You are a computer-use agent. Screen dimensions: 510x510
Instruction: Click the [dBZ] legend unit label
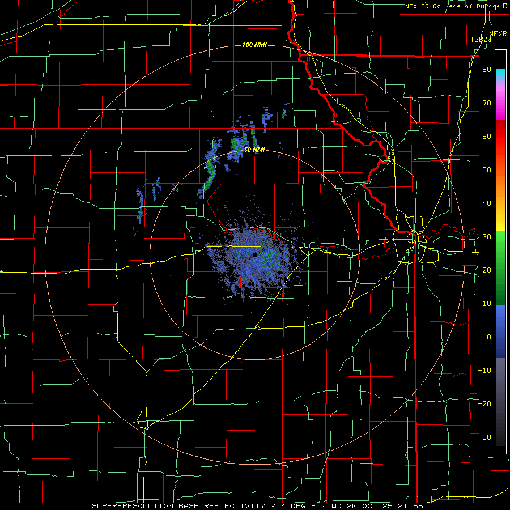coord(481,40)
